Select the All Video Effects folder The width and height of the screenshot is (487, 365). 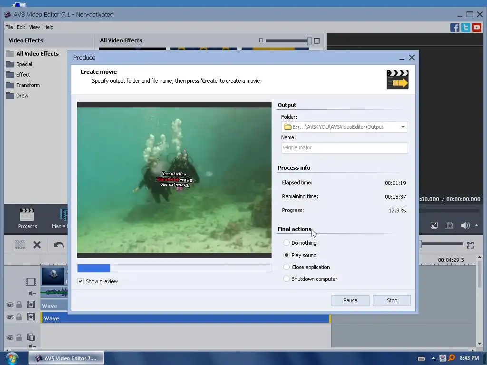(33, 54)
